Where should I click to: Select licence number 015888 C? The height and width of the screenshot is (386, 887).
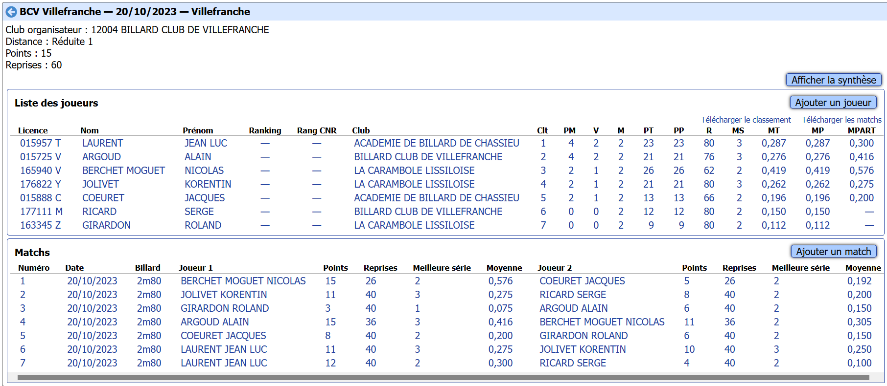pos(41,198)
